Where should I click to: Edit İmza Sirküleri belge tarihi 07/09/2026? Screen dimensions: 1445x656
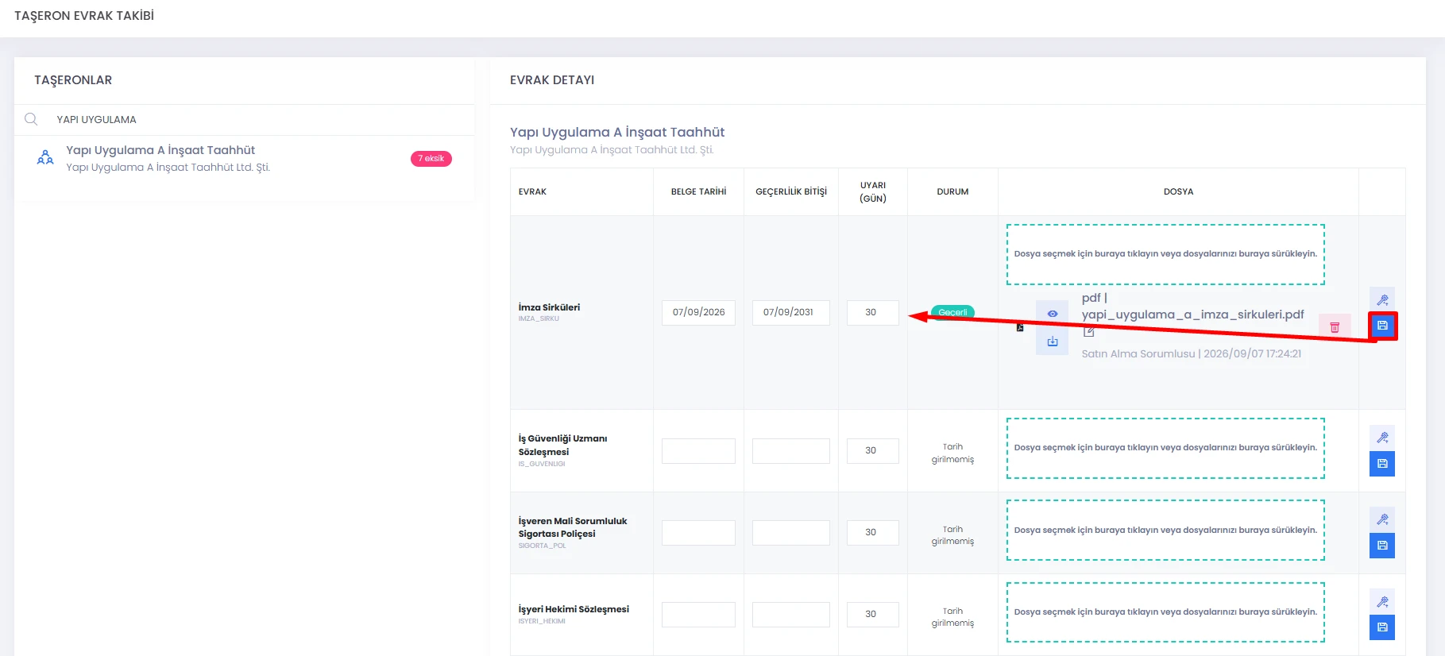698,312
